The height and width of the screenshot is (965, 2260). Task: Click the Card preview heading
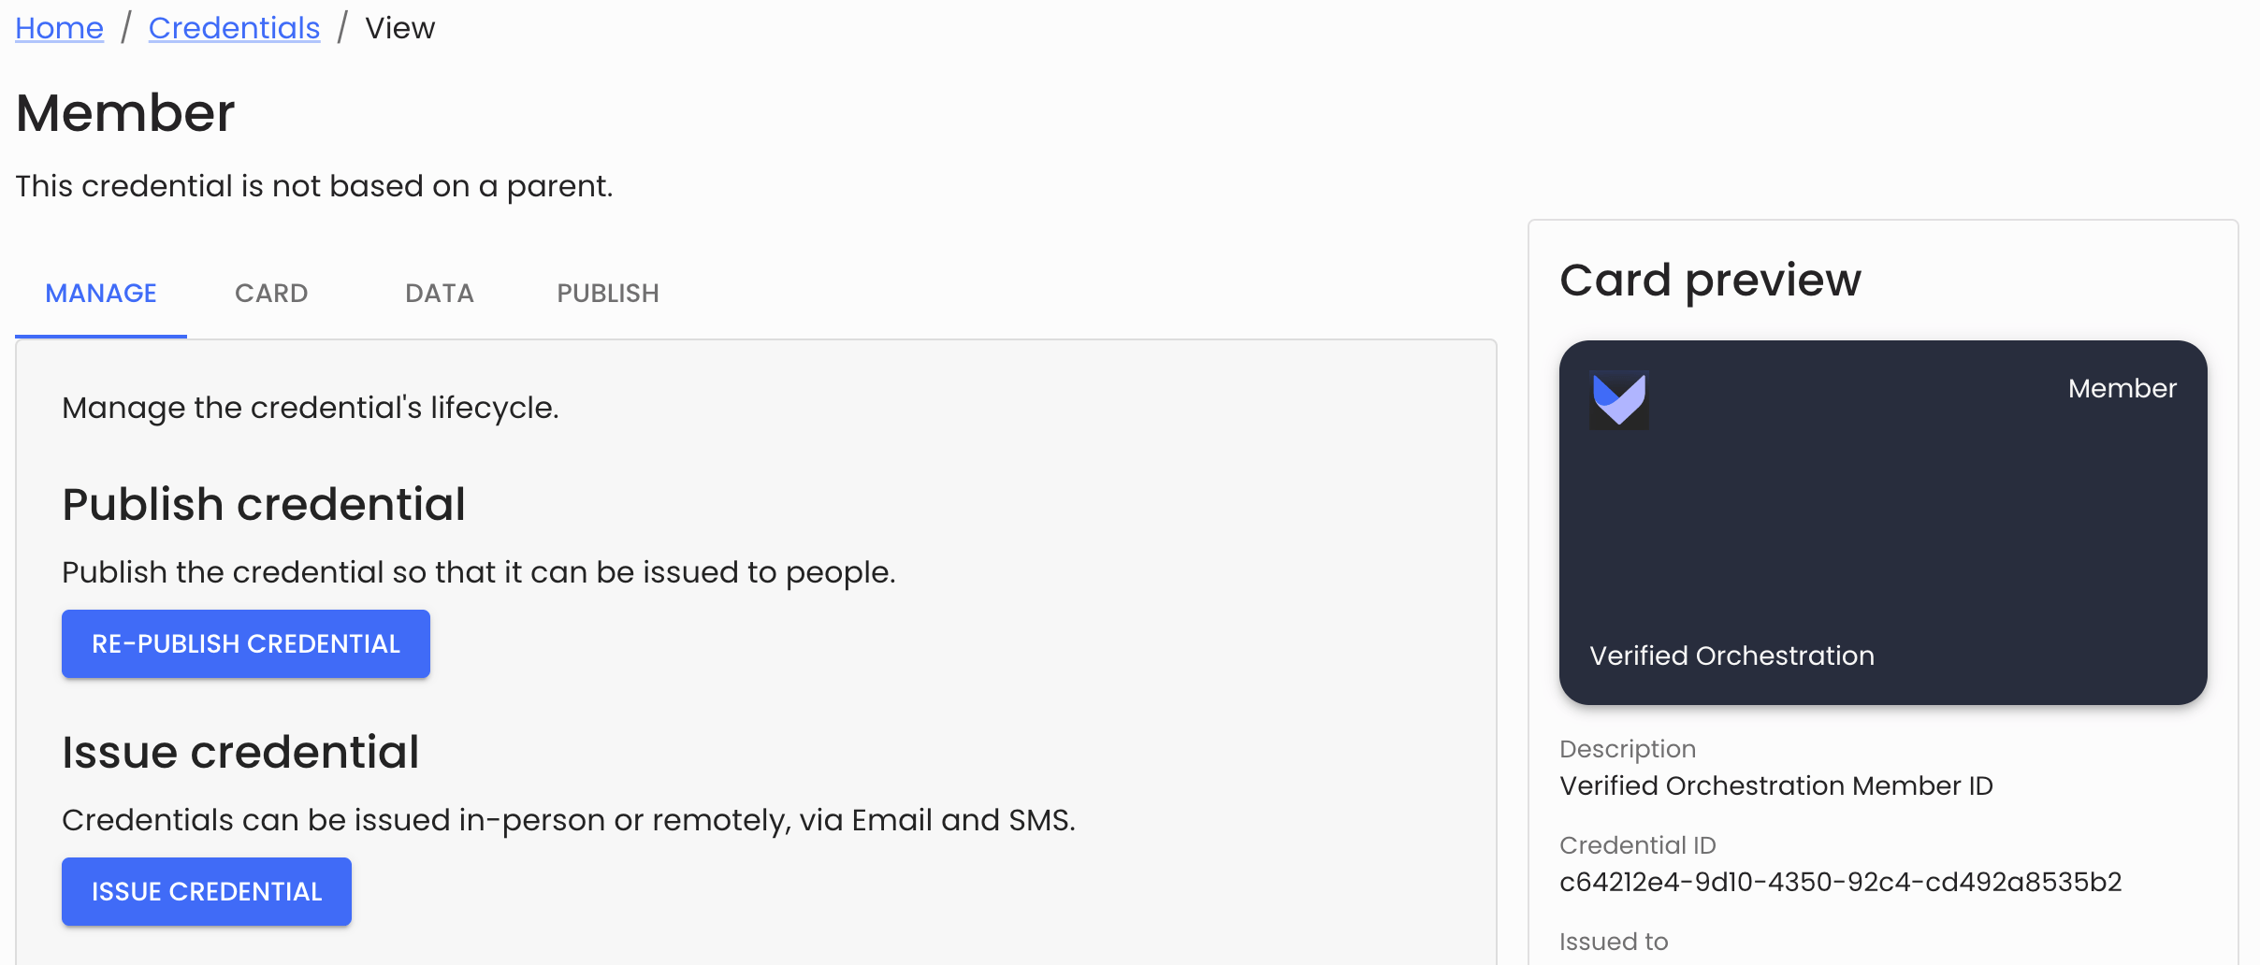tap(1710, 280)
